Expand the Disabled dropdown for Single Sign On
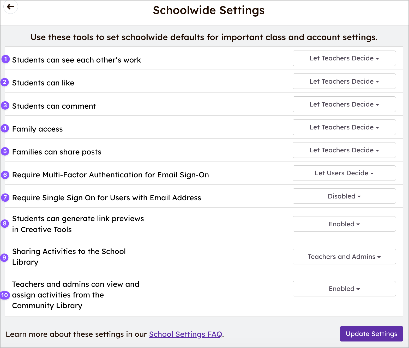Viewport: 409px width, 348px height. [x=344, y=196]
